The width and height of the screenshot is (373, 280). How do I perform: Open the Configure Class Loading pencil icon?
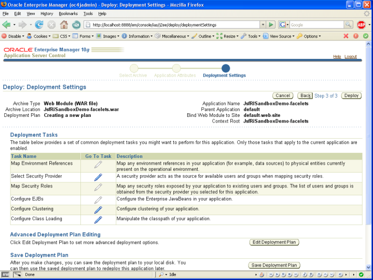click(x=98, y=220)
